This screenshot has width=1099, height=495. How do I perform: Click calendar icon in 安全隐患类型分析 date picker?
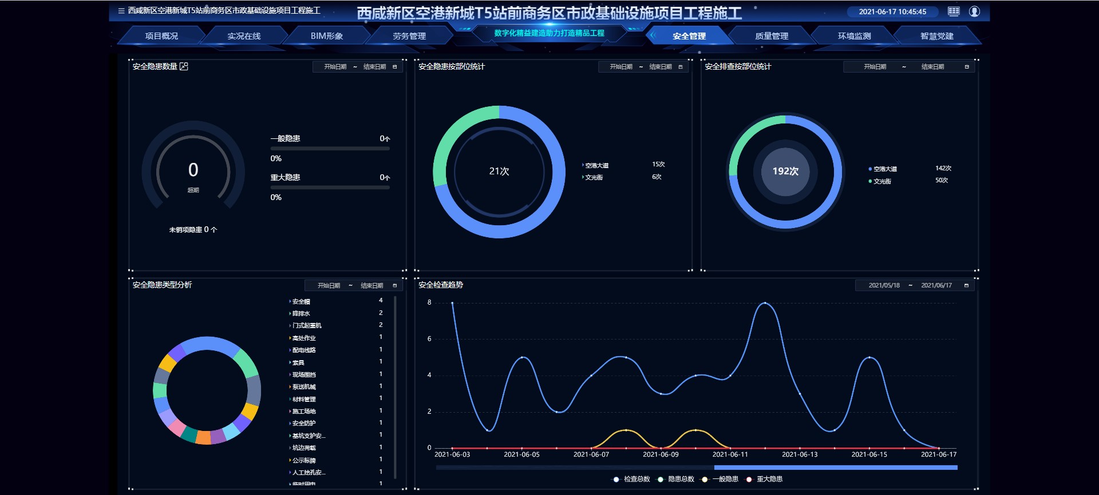394,285
